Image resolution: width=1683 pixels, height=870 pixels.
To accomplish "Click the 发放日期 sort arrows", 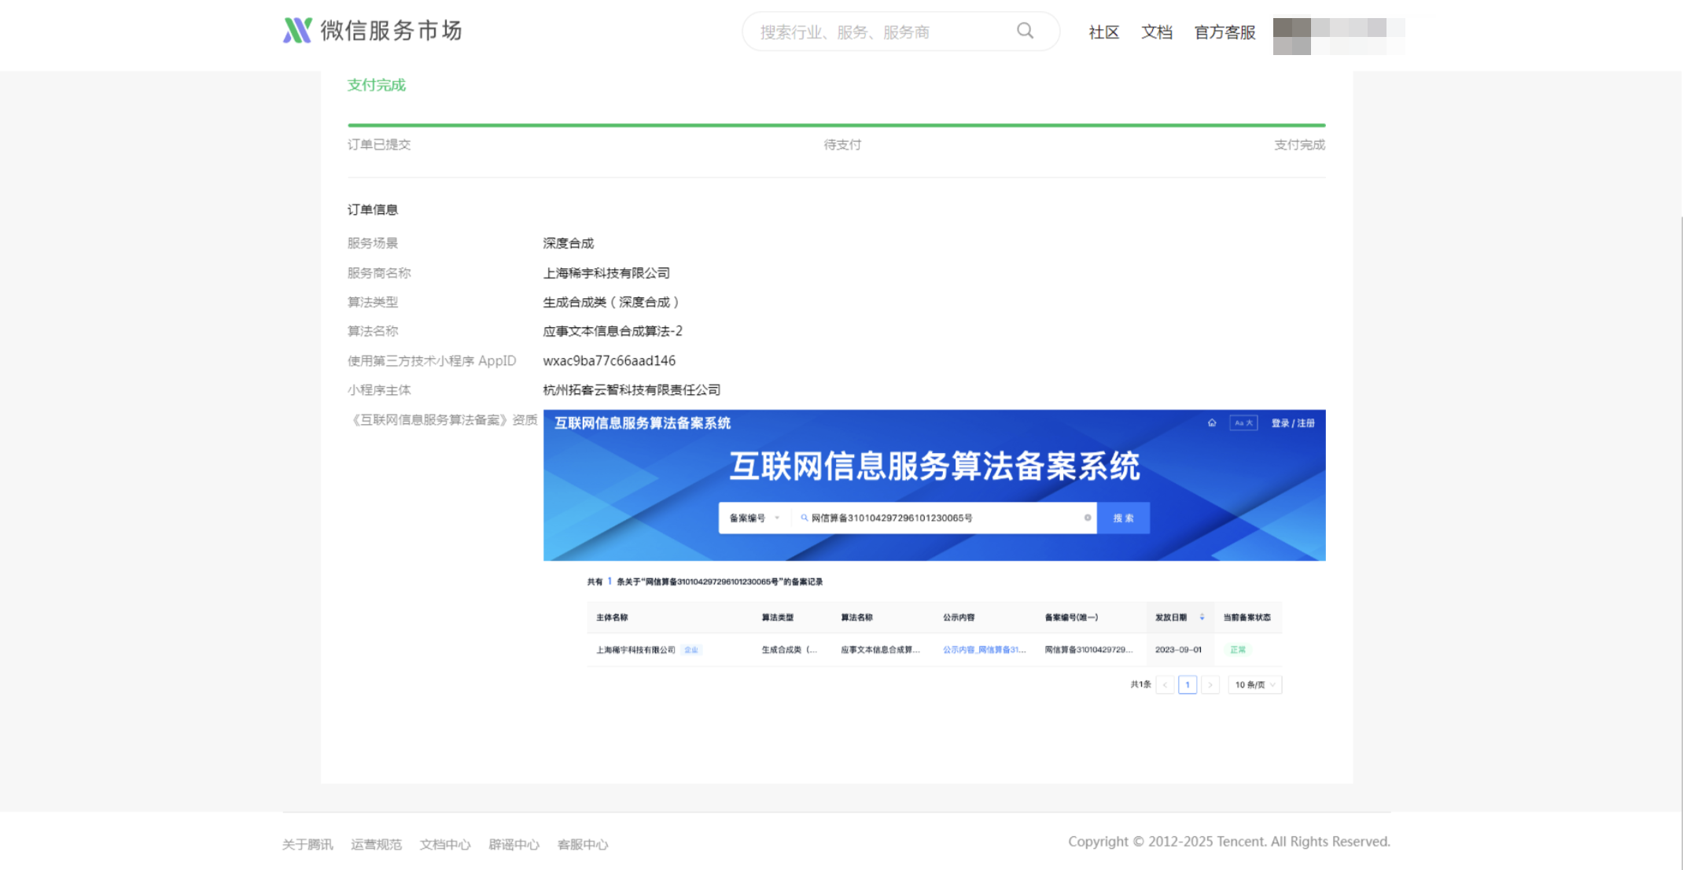I will pyautogui.click(x=1202, y=617).
